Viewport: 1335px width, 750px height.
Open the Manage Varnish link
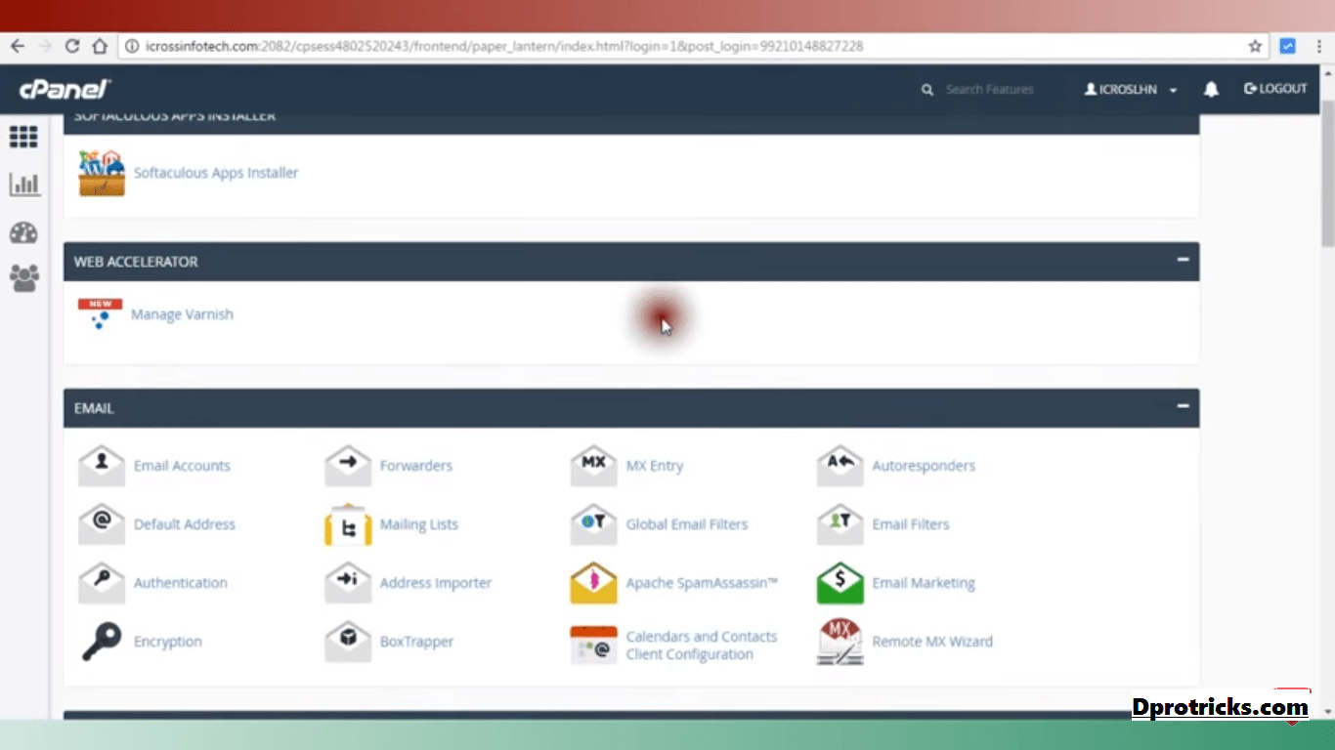tap(182, 314)
